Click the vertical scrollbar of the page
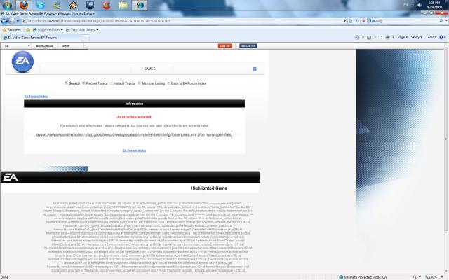 (x=446, y=139)
